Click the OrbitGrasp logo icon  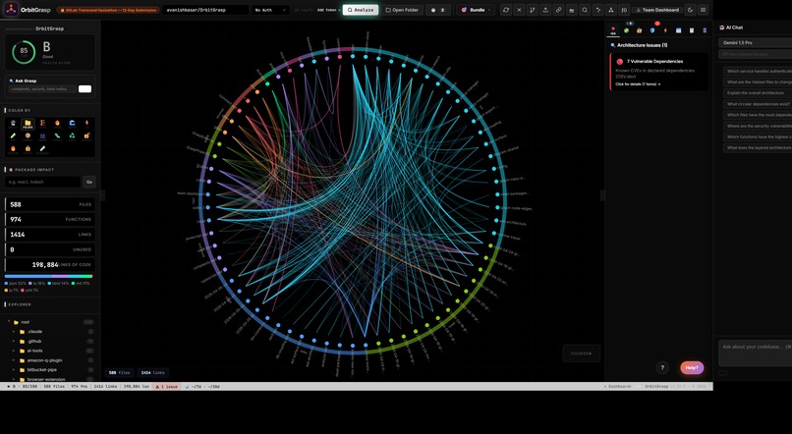[11, 9]
